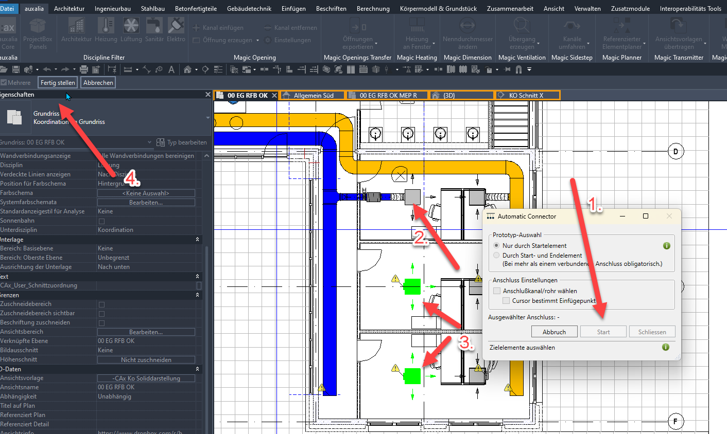Choose 'Durch Start- und Endelement' option
The width and height of the screenshot is (727, 434).
tap(496, 256)
